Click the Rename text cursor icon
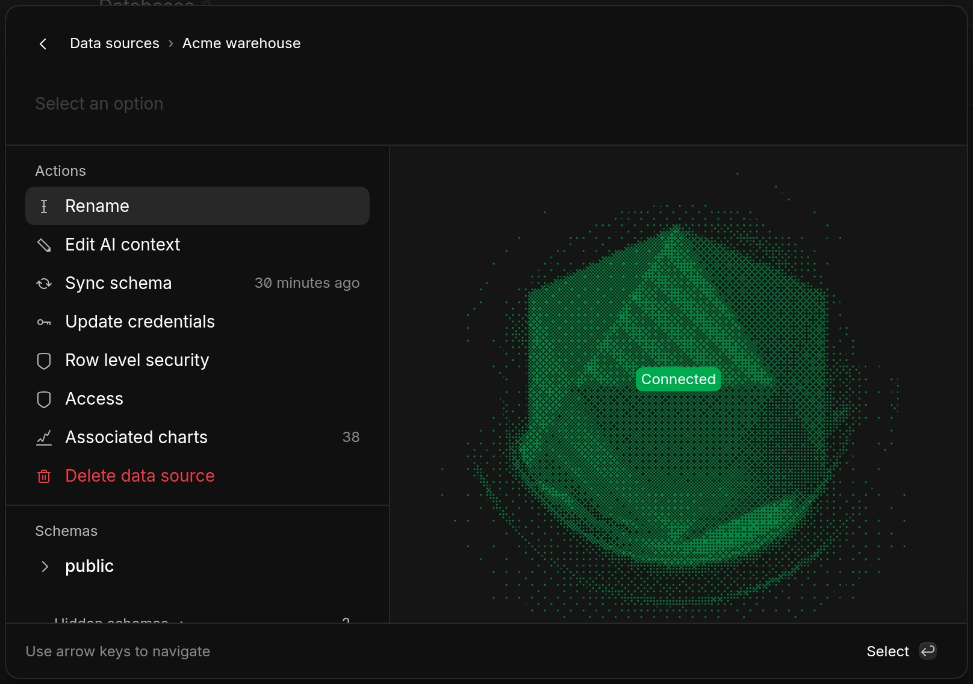The height and width of the screenshot is (684, 973). 44,207
